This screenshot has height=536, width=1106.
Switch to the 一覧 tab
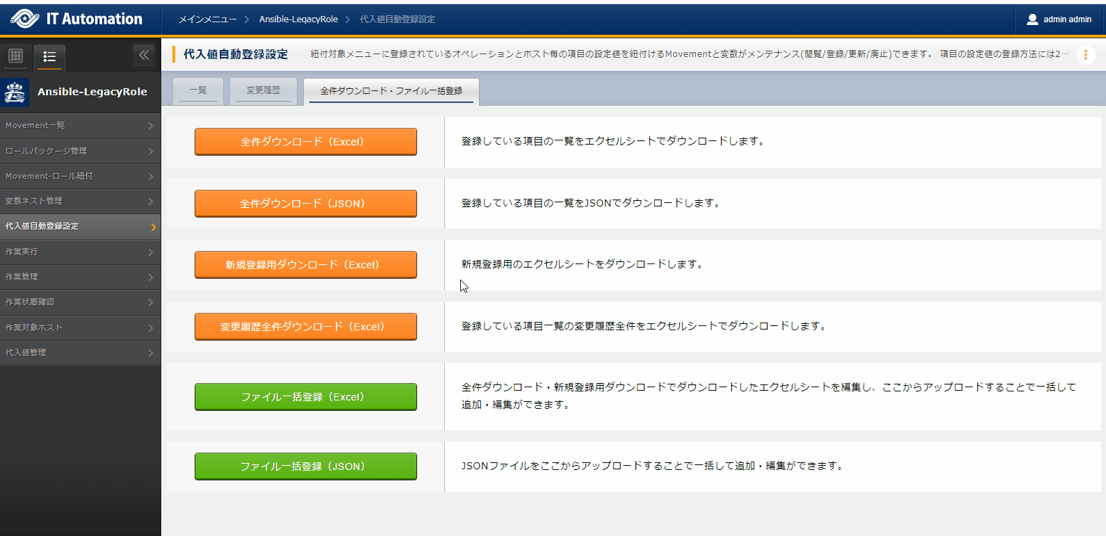coord(198,90)
